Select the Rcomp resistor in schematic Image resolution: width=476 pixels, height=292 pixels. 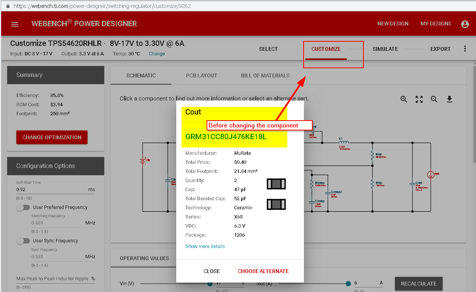pos(312,184)
